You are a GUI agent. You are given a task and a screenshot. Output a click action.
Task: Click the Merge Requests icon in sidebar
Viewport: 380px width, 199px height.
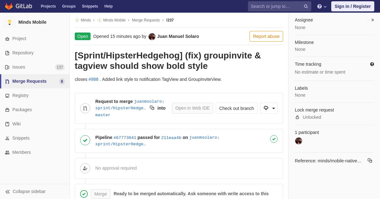pos(7,81)
